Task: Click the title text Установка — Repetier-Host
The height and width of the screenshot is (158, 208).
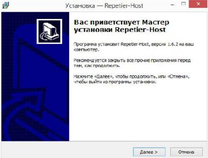Action: [104, 6]
